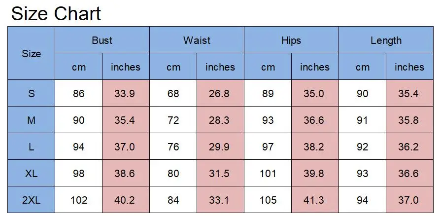Select the M size row label
This screenshot has height=218, width=440.
point(31,120)
